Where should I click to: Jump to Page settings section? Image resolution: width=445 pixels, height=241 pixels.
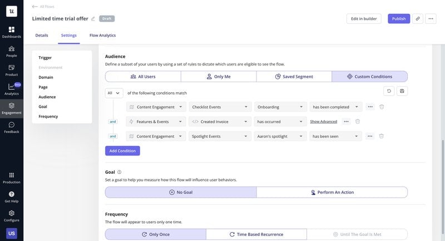pyautogui.click(x=43, y=87)
